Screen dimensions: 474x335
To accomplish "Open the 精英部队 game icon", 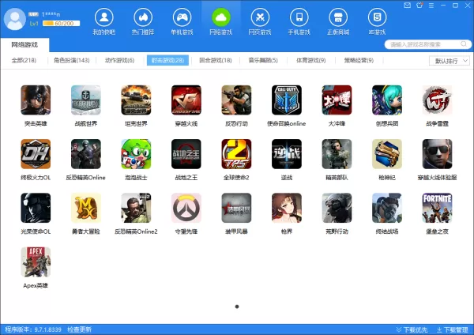I will tap(337, 154).
